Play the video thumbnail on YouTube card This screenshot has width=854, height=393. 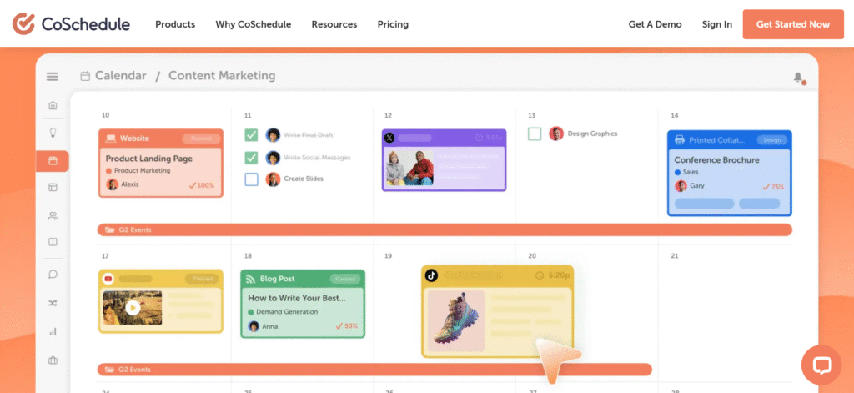(x=133, y=307)
